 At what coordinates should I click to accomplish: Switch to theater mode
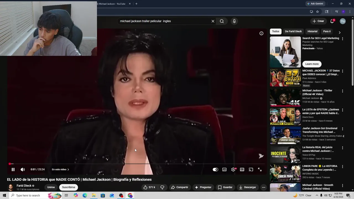click(x=242, y=169)
